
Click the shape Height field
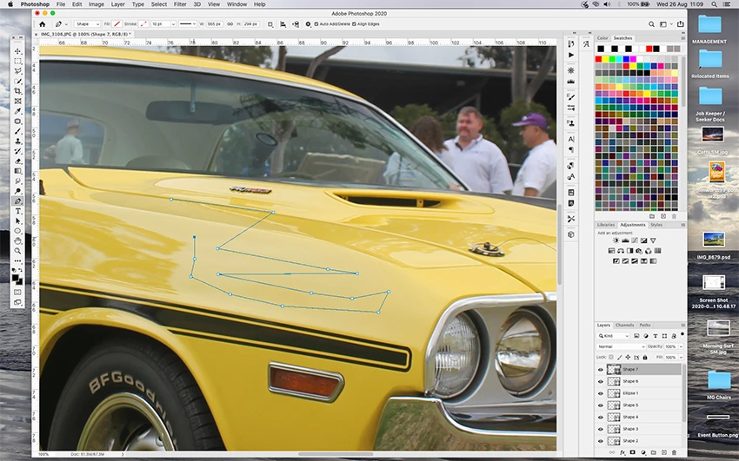(250, 24)
